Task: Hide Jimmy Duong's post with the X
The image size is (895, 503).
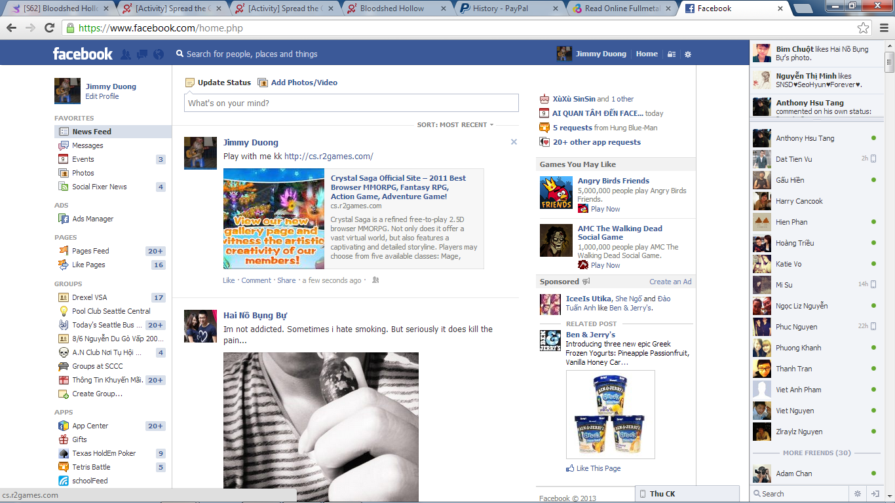Action: click(x=514, y=142)
